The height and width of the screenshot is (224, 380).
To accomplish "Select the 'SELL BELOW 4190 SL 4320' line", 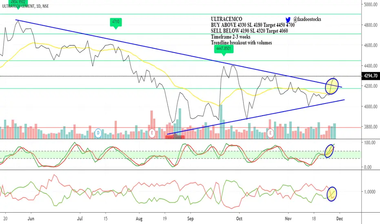I will 250,31.
